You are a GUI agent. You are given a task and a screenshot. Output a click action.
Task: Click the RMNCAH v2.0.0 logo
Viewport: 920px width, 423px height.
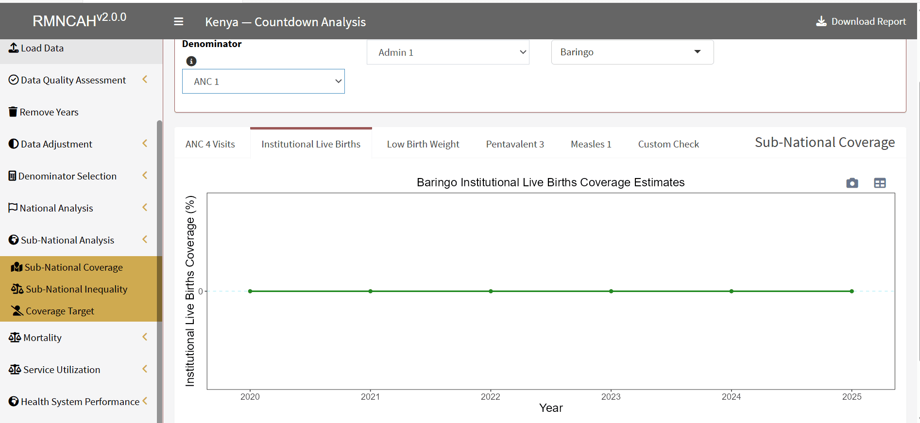click(x=79, y=20)
